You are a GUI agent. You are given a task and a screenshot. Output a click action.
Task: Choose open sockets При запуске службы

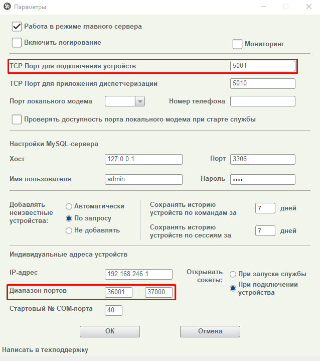(x=233, y=274)
